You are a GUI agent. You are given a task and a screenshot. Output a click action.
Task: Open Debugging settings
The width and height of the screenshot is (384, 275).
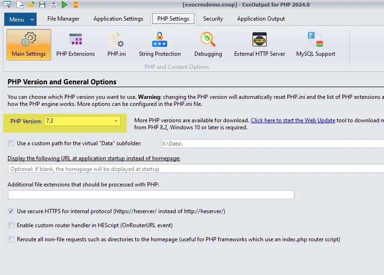[207, 45]
